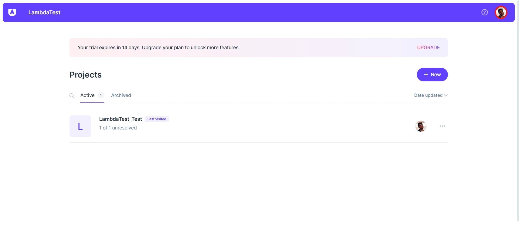Select the Active projects tab
Image resolution: width=519 pixels, height=240 pixels.
pyautogui.click(x=87, y=95)
